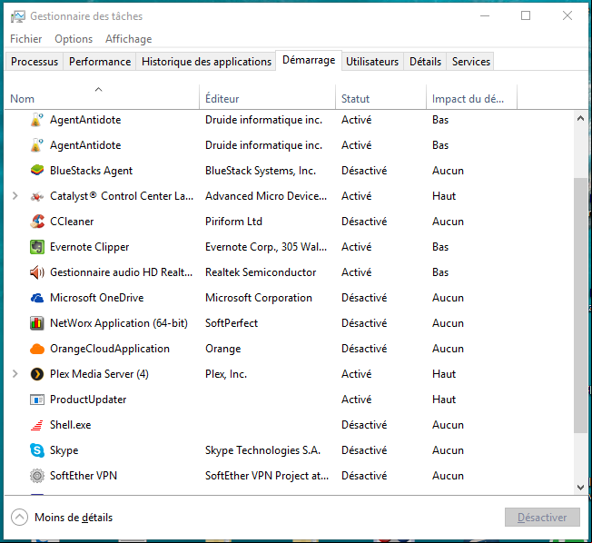Screen dimensions: 592x543
Task: Switch to the Utilisateurs tab
Action: (x=372, y=62)
